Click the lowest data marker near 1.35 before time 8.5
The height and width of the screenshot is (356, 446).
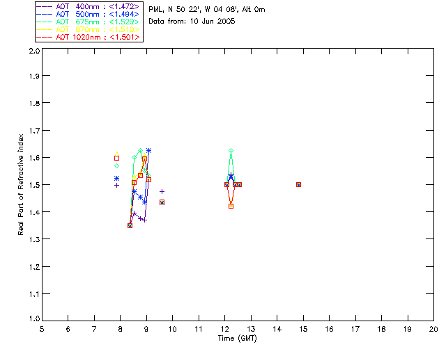(130, 226)
